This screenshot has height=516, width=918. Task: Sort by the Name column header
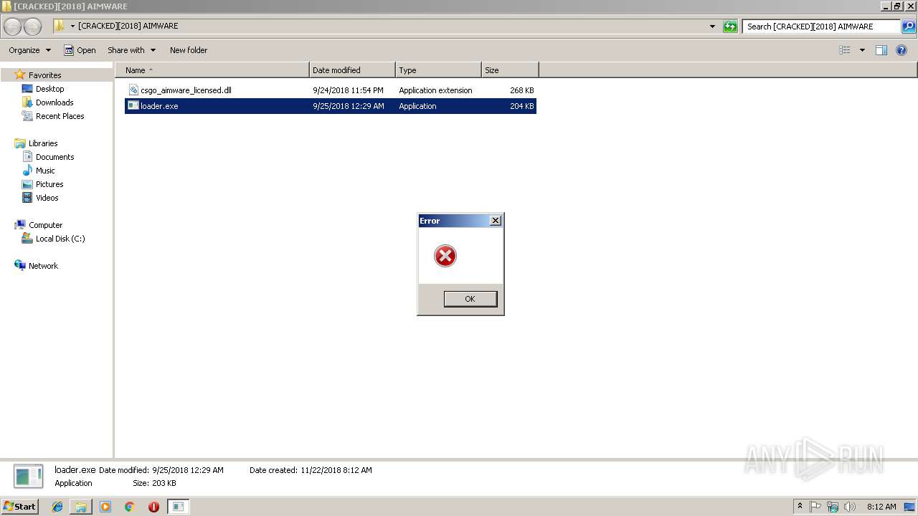[x=212, y=70]
